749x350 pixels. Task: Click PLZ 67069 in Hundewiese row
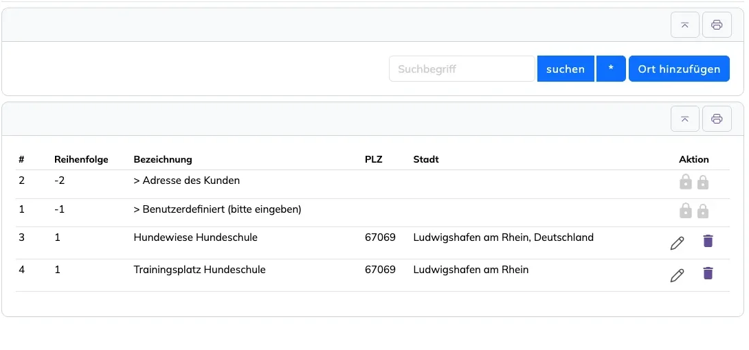pos(380,237)
